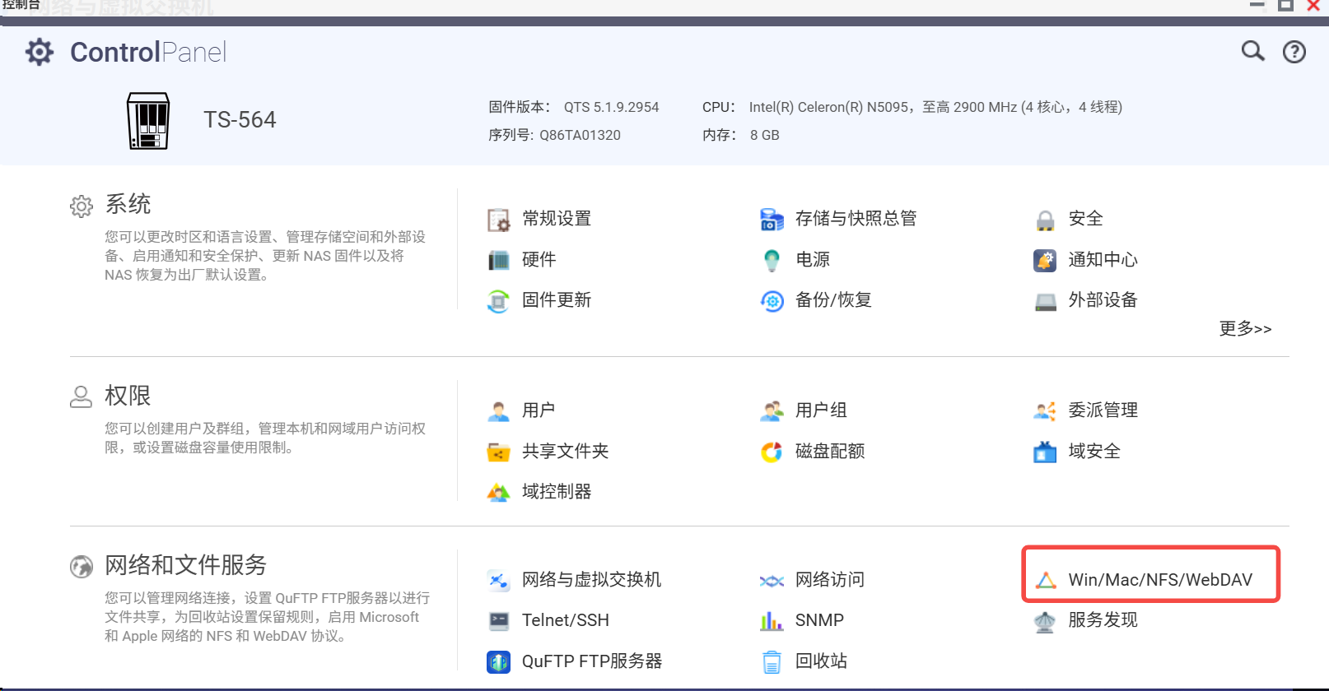The image size is (1329, 691).
Task: Open the 备份/恢复 icon
Action: click(x=772, y=301)
